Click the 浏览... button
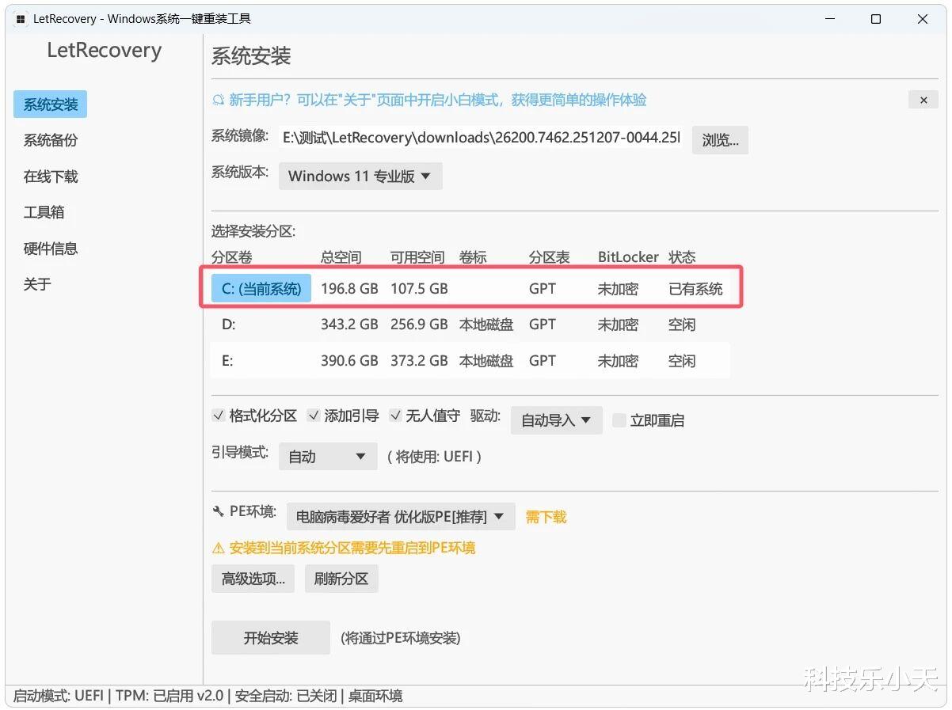Viewport: 952px width, 710px height. pyautogui.click(x=720, y=140)
